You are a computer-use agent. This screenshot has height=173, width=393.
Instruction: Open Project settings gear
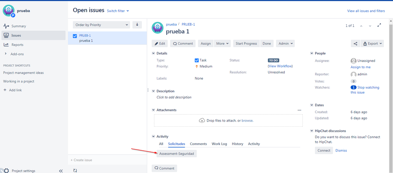pos(7,171)
